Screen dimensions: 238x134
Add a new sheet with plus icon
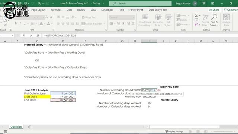click(x=30, y=127)
